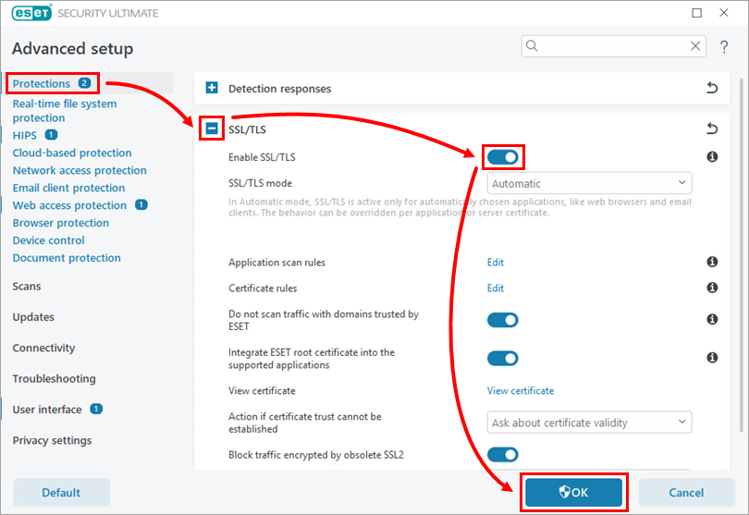Click the search input field
749x515 pixels.
(x=606, y=45)
